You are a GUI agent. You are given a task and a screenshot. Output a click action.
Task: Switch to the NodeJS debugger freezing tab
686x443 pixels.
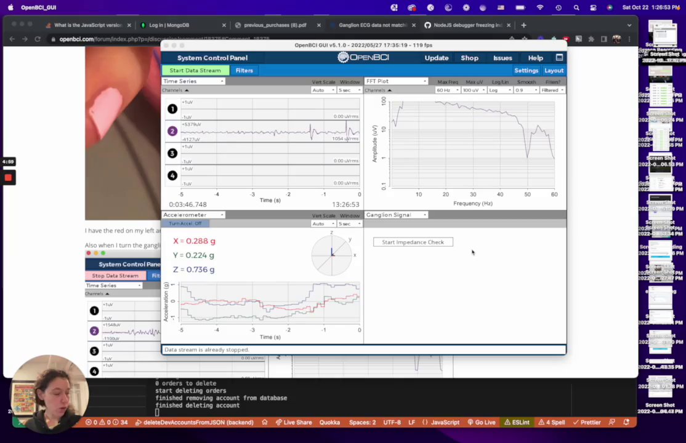(x=467, y=25)
